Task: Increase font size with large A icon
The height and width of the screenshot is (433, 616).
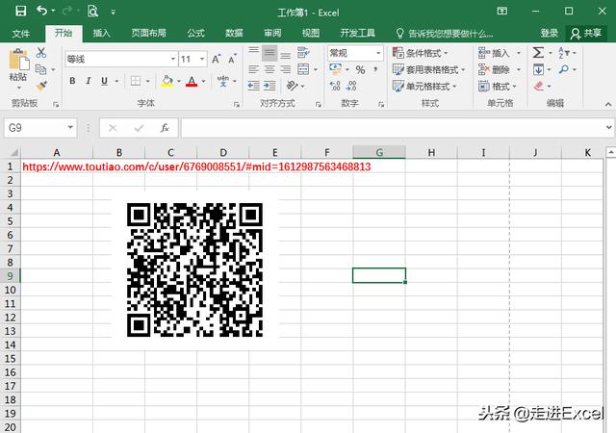Action: tap(216, 59)
